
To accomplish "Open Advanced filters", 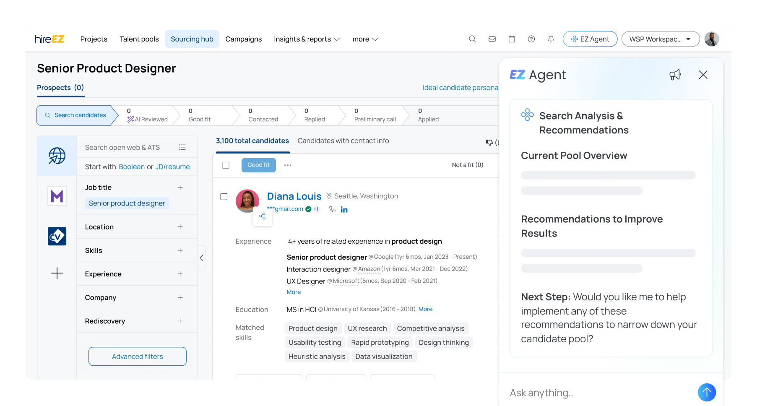I will [138, 357].
